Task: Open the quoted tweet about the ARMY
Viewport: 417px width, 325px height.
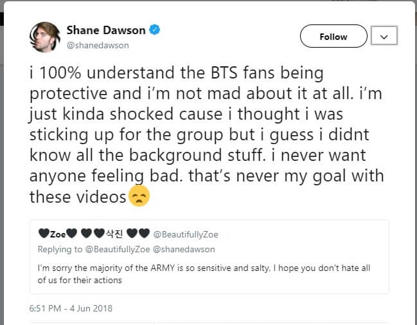Action: [x=213, y=273]
